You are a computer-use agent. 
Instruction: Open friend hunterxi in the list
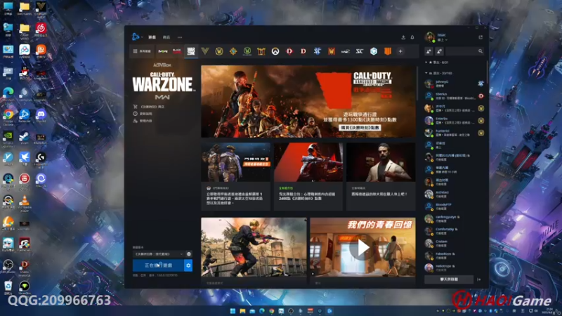454,133
